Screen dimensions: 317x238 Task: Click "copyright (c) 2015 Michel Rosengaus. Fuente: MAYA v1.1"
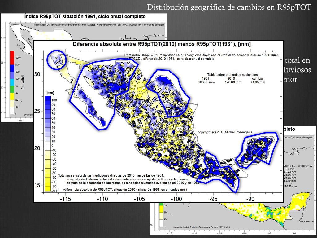[x=202, y=227]
